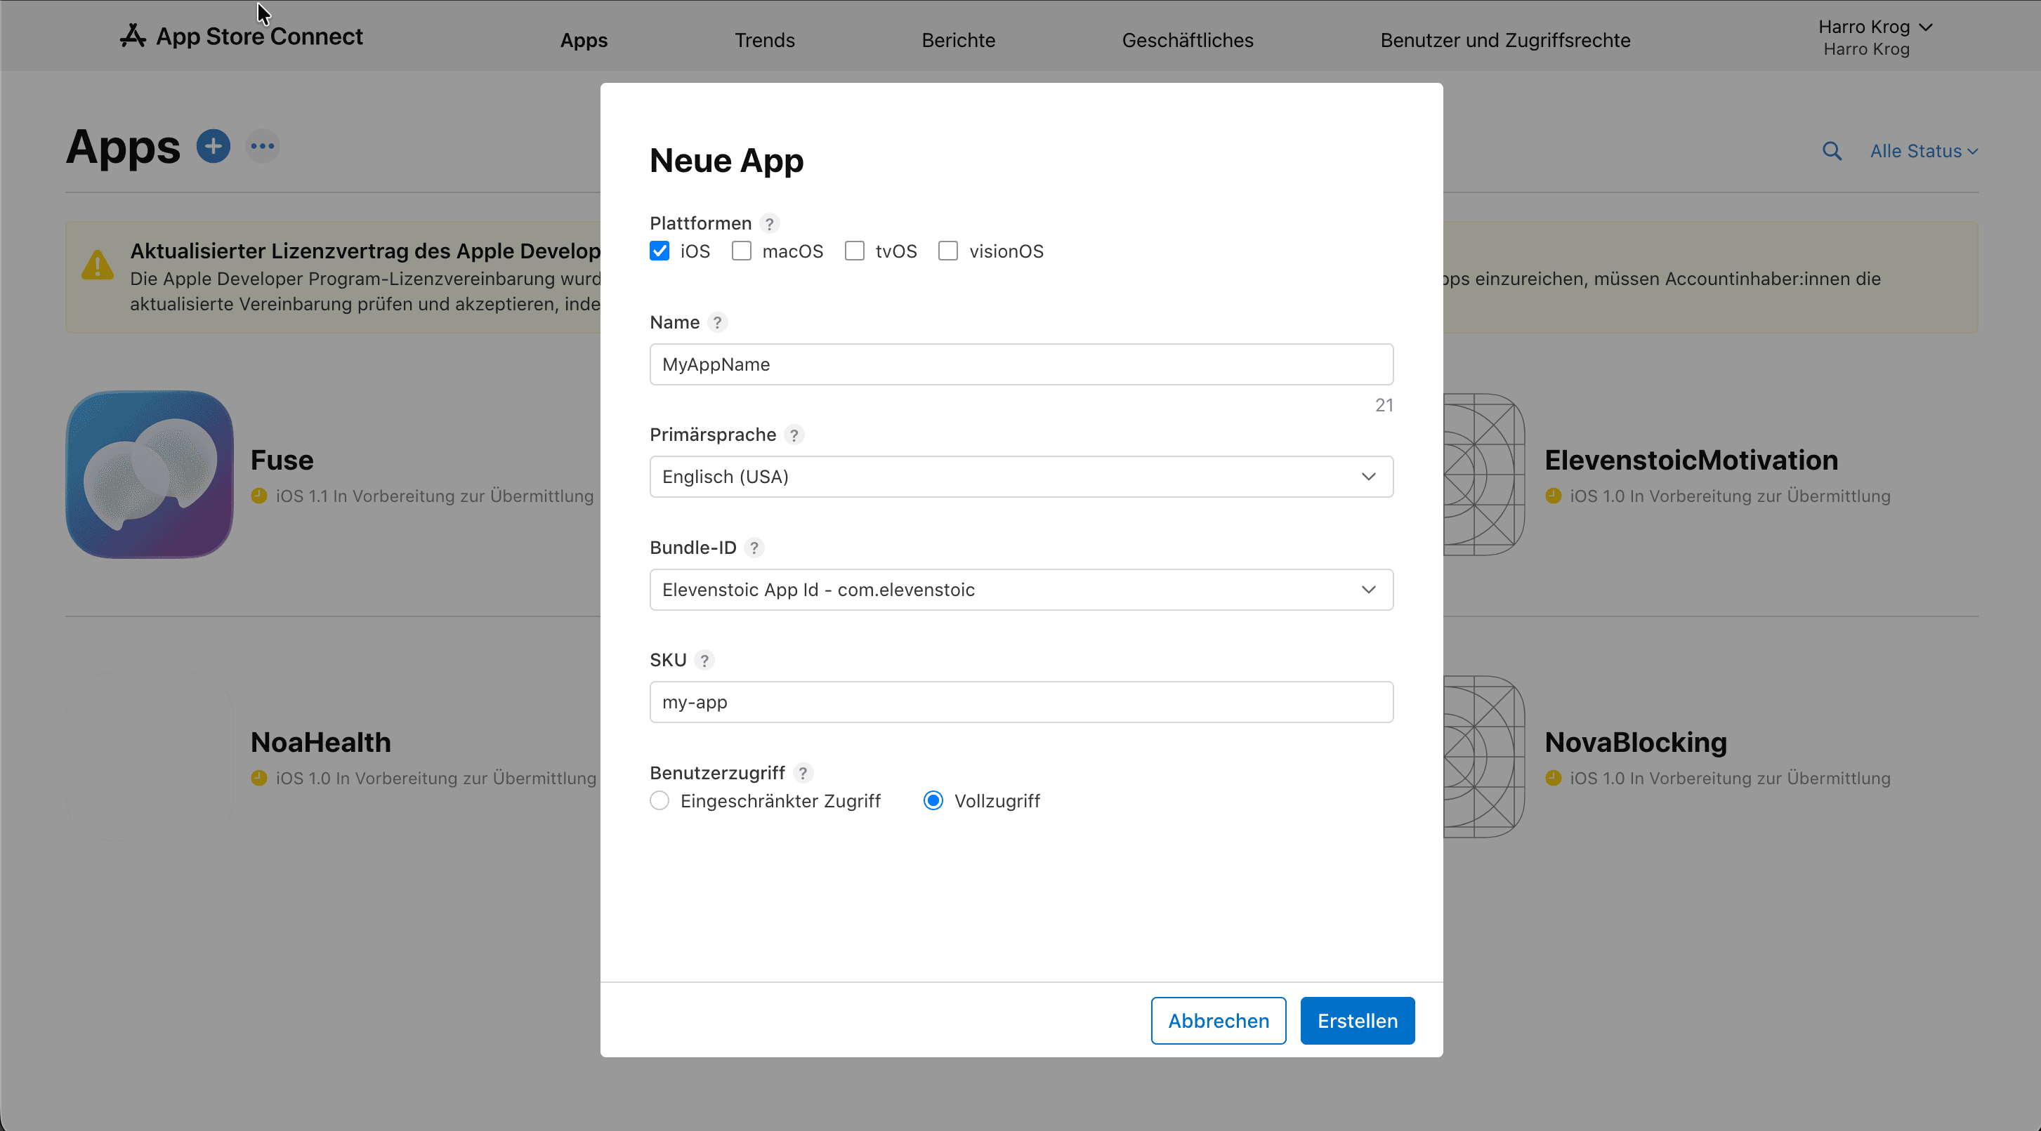2041x1131 pixels.
Task: Click the Abbrechen button
Action: point(1219,1021)
